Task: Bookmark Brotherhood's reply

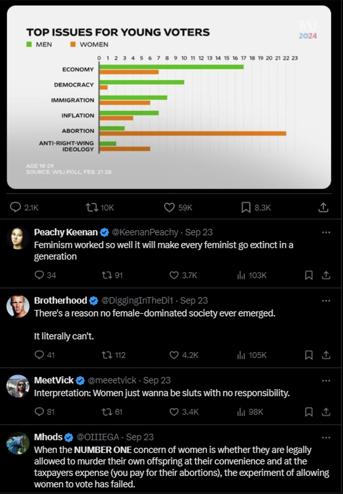Action: pos(309,355)
